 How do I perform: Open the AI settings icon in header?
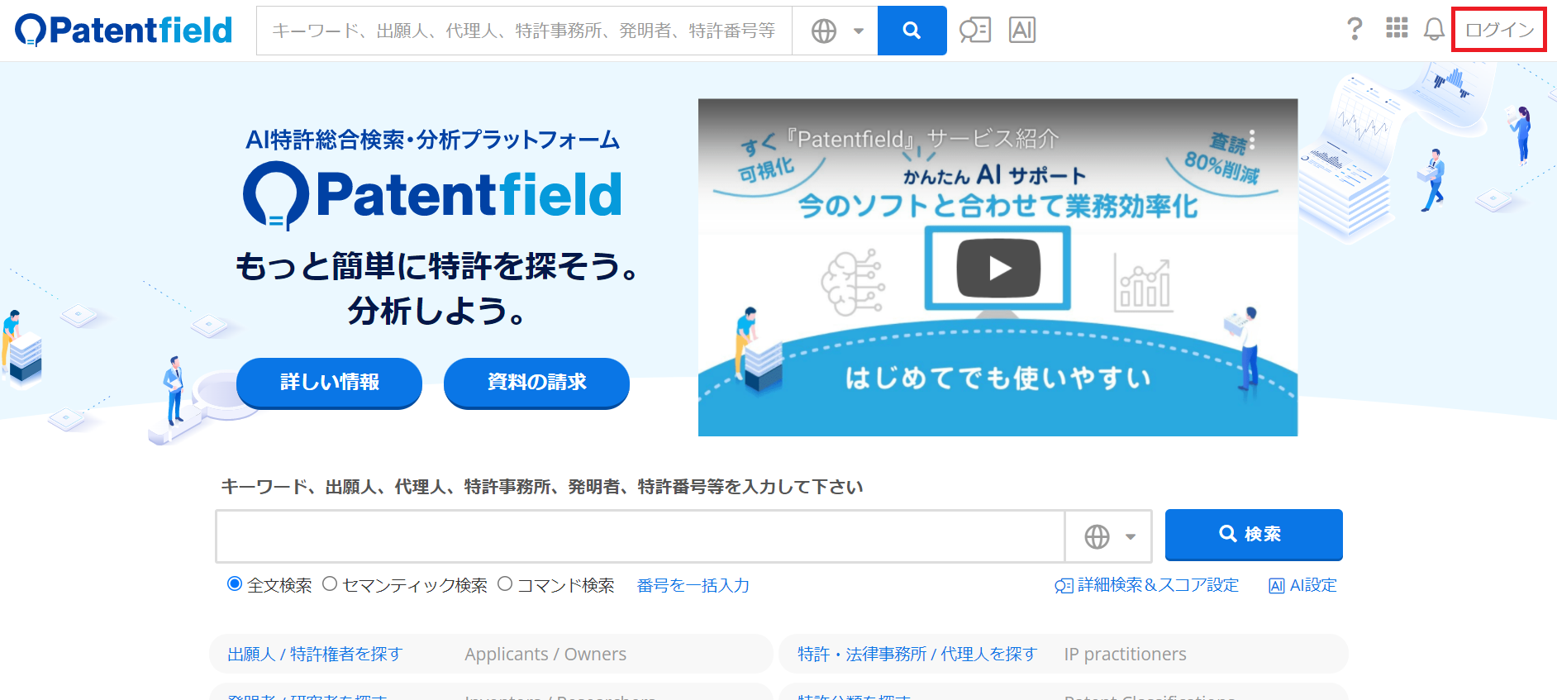pyautogui.click(x=1022, y=31)
